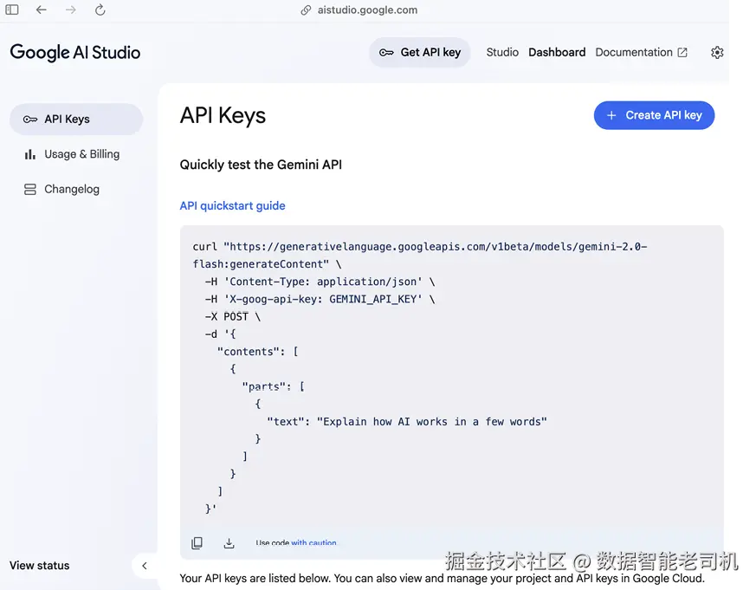The image size is (756, 590).
Task: Open the API quickstart guide link
Action: tap(232, 205)
